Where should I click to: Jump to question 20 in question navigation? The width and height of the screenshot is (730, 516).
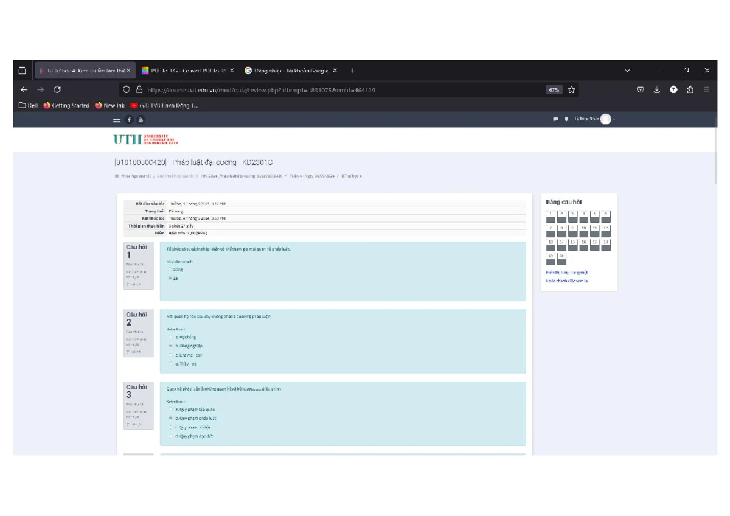coord(561,259)
